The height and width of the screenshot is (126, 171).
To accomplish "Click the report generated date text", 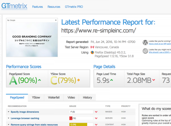I will pos(113,42).
